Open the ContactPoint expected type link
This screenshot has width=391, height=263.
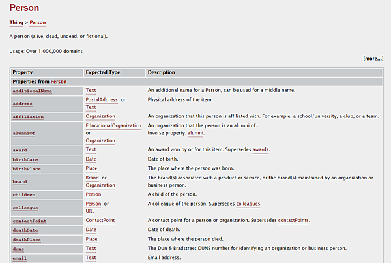[100, 221]
